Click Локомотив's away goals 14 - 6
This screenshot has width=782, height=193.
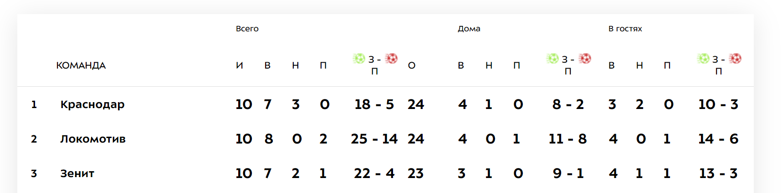718,139
